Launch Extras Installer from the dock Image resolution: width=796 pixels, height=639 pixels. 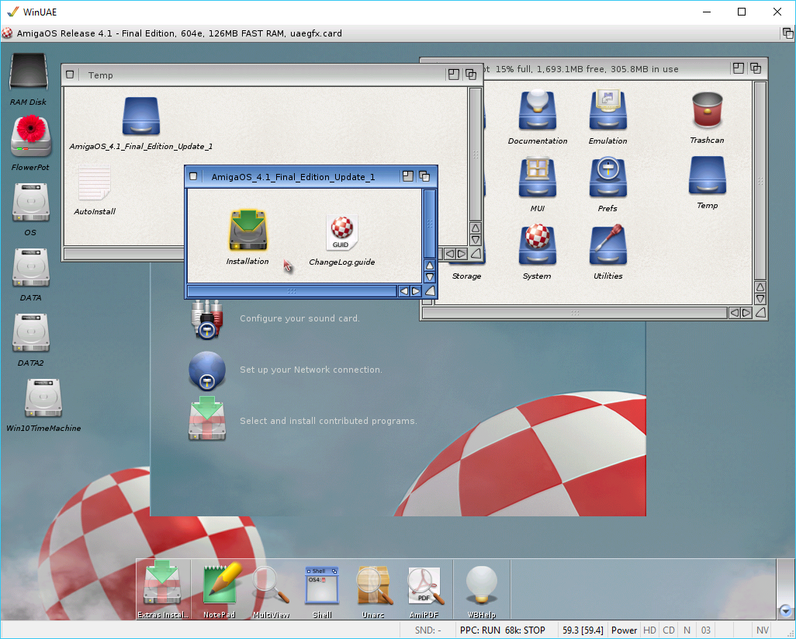[x=162, y=584]
